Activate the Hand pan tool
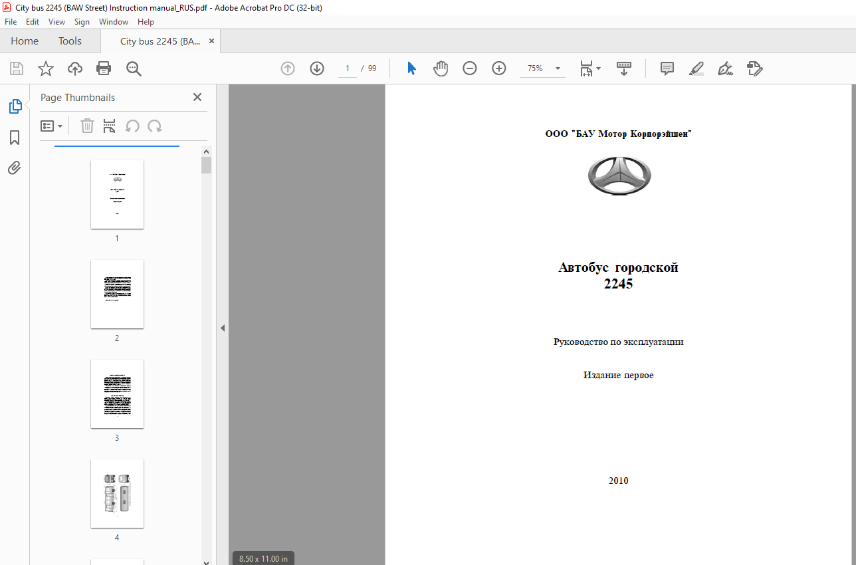856x565 pixels. pyautogui.click(x=441, y=68)
